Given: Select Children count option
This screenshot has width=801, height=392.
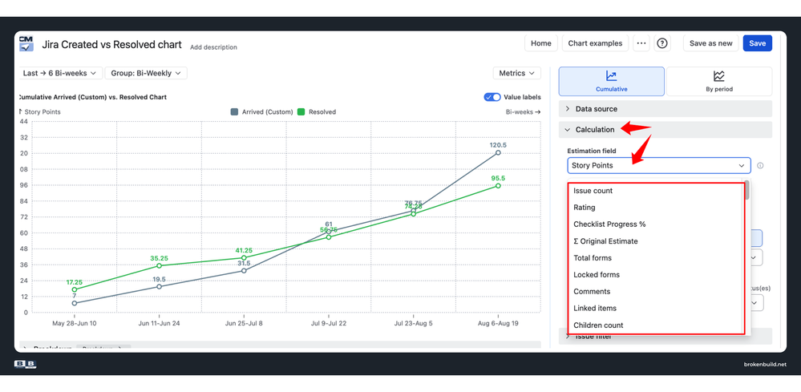Looking at the screenshot, I should (655, 325).
